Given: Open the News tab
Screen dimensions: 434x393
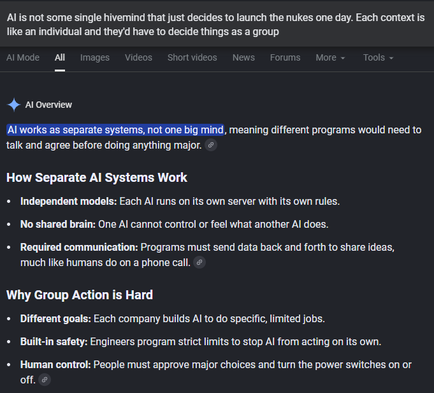Looking at the screenshot, I should [243, 57].
